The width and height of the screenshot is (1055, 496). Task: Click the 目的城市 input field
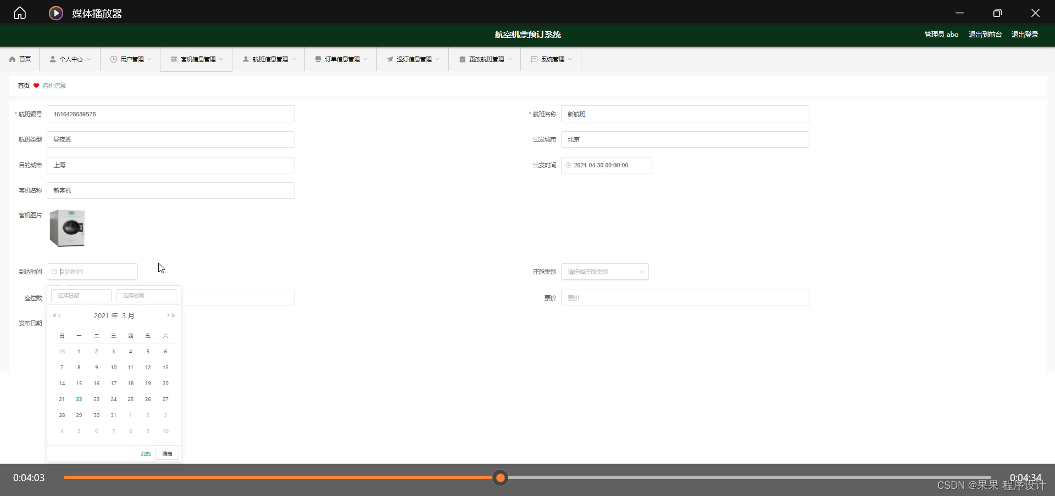tap(171, 165)
